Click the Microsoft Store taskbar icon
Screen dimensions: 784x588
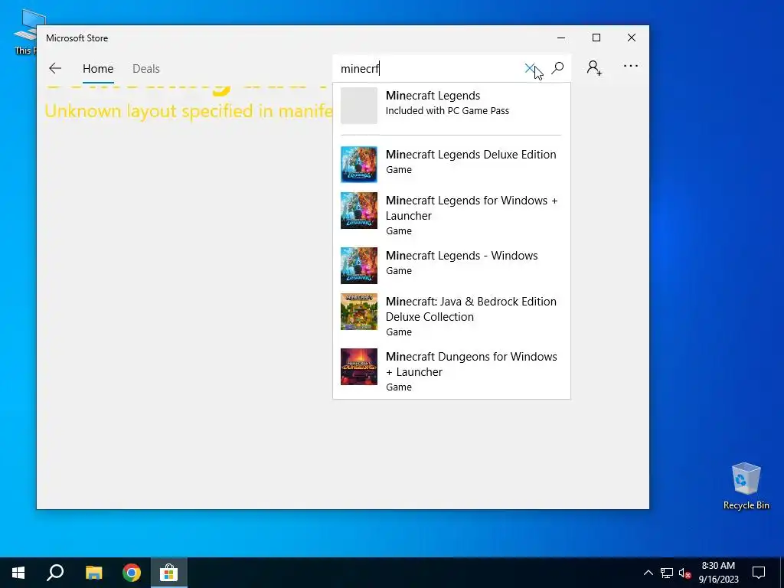point(169,573)
